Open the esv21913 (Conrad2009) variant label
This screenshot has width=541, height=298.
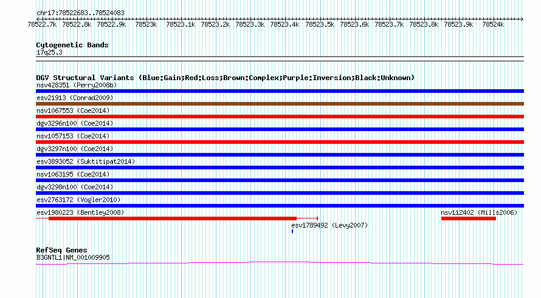75,98
